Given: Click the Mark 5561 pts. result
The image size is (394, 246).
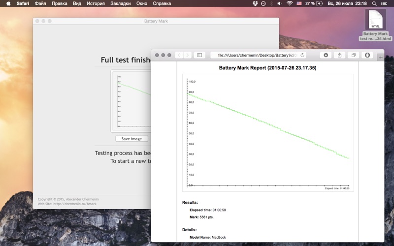Looking at the screenshot, I should pos(201,217).
